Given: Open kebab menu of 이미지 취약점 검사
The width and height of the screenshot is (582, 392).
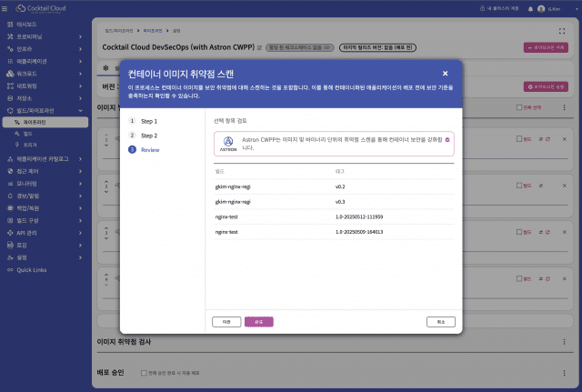Looking at the screenshot, I should click(564, 341).
